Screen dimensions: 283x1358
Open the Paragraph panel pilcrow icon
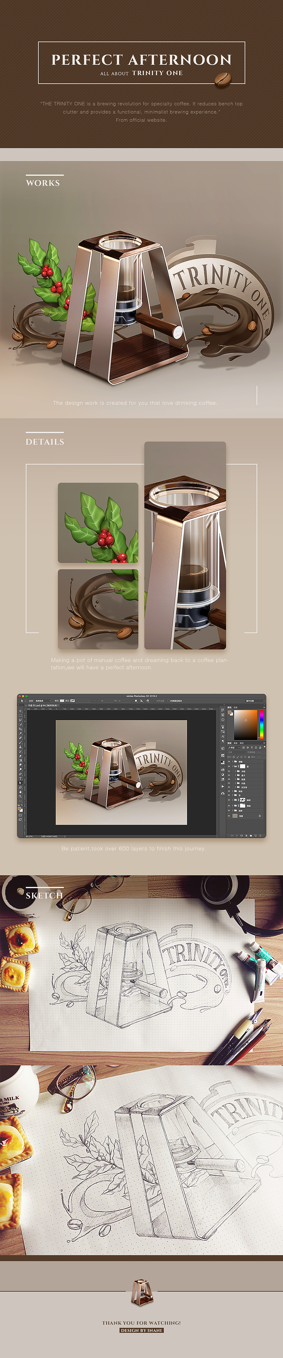coord(223,741)
